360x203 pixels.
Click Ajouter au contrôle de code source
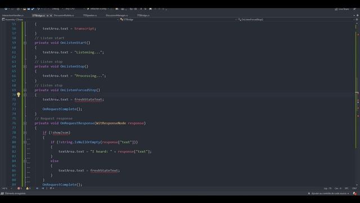328,193
